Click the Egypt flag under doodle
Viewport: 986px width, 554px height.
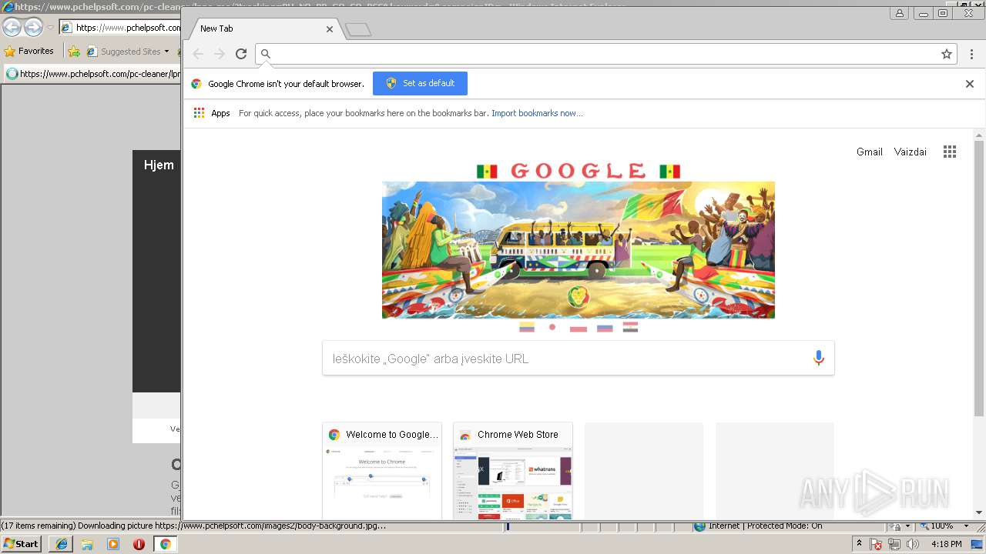pos(630,327)
